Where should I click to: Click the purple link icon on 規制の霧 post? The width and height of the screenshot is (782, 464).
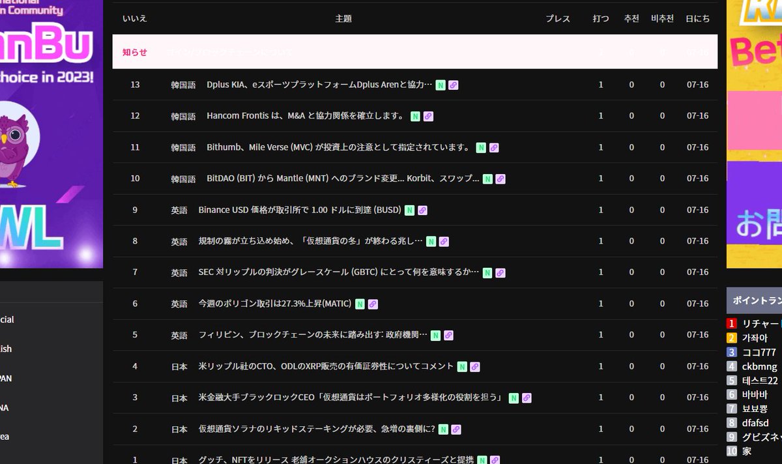tap(444, 241)
